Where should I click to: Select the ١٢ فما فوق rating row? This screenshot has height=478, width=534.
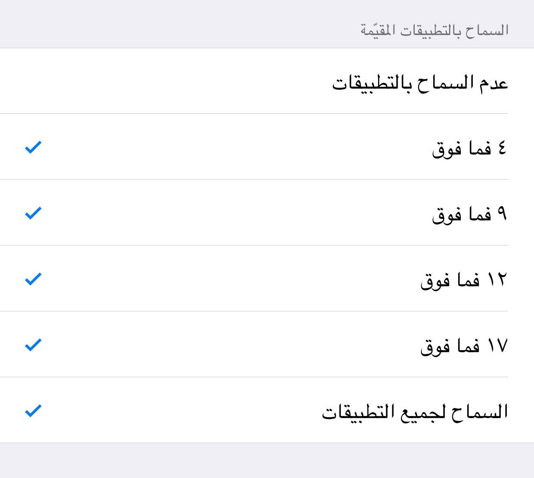[267, 278]
